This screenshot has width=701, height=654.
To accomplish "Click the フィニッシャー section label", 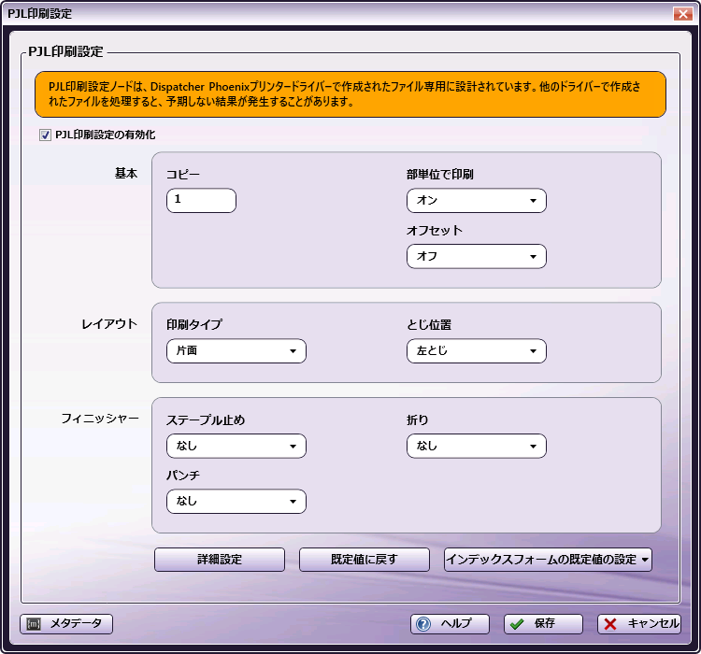I will click(x=100, y=419).
